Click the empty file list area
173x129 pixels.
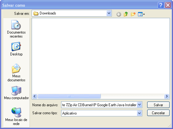101,56
